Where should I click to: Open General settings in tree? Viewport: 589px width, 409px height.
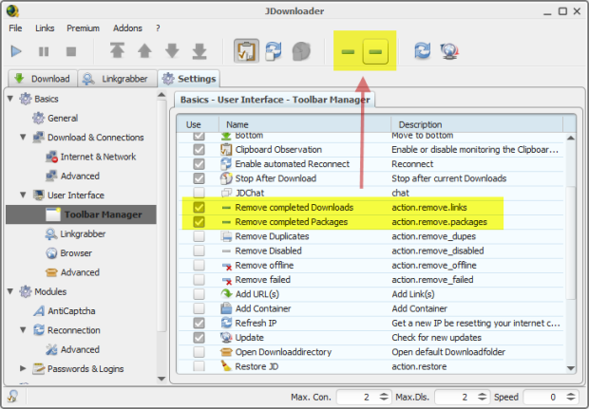pos(55,119)
